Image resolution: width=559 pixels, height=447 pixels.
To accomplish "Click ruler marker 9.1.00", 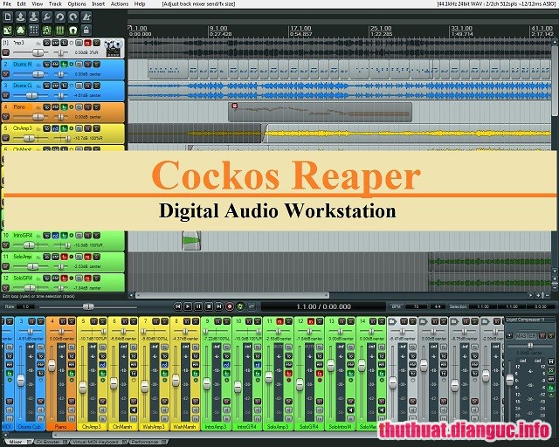I will [218, 28].
